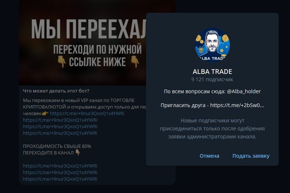The image size is (290, 193).
Task: Open the link directly above ПРОХОДИМОСТЬ СВЫШЕ 80%
Action: pyautogui.click(x=60, y=133)
